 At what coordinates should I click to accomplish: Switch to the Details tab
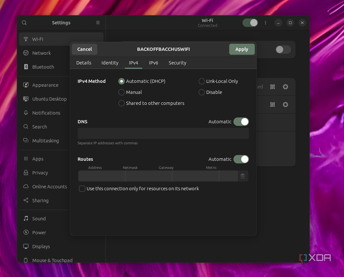(83, 63)
